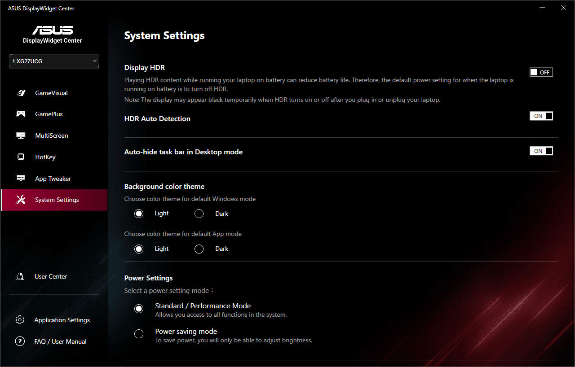Viewport: 575px width, 367px height.
Task: Click the MultiScreen monitor icon
Action: tap(21, 135)
